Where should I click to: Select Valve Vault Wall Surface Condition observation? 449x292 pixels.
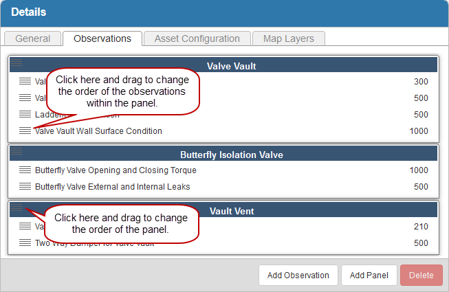[x=98, y=131]
